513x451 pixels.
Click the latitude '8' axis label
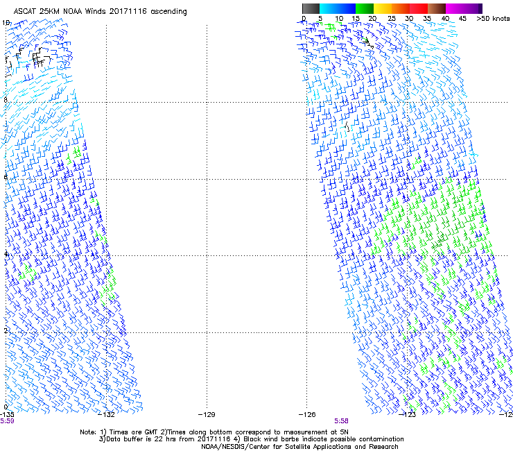[x=6, y=100]
